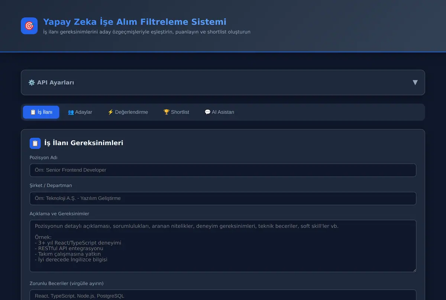Open the İş İlanı tab
Image resolution: width=446 pixels, height=300 pixels.
point(41,112)
